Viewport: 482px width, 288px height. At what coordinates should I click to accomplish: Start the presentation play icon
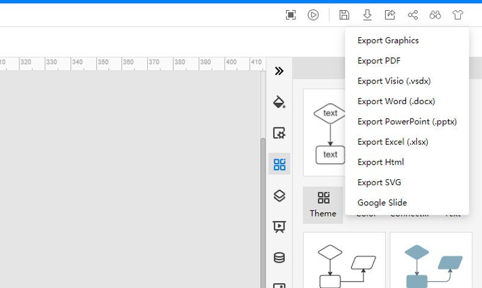tap(313, 14)
